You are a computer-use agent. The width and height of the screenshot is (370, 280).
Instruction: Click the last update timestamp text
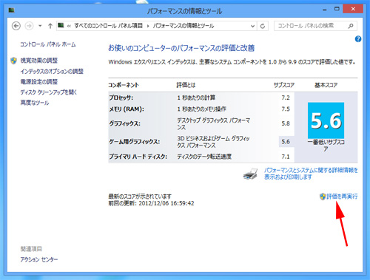tap(151, 203)
